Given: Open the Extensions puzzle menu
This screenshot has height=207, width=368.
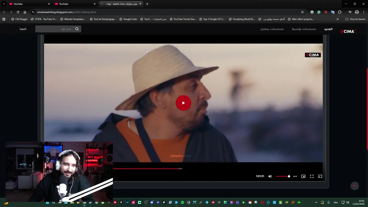Looking at the screenshot, I should [x=340, y=12].
